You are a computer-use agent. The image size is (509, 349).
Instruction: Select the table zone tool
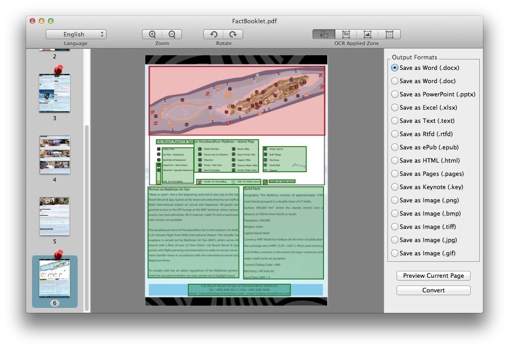pos(390,34)
